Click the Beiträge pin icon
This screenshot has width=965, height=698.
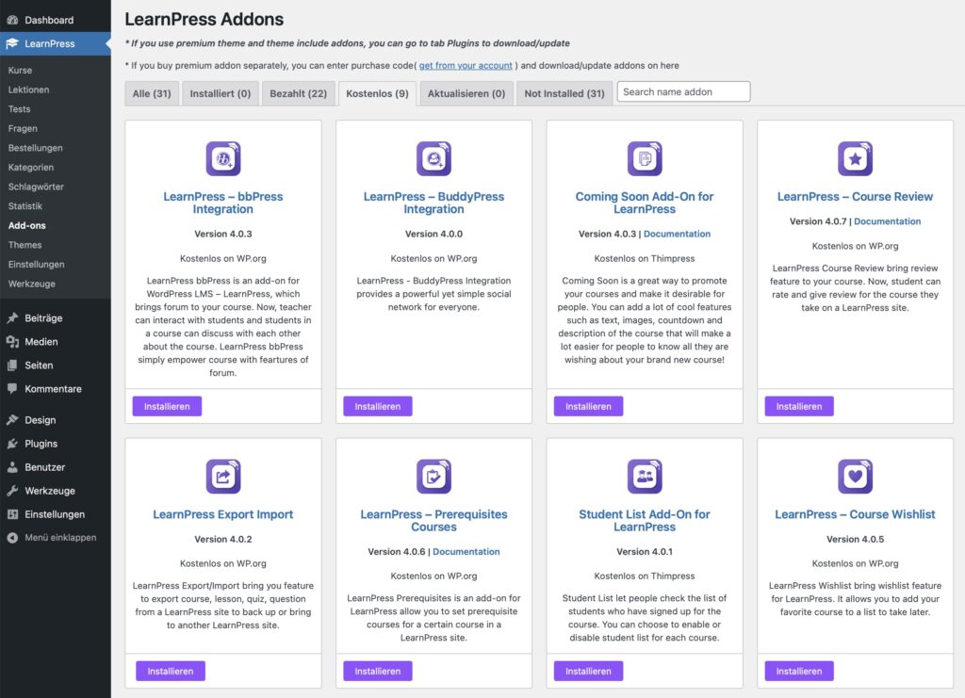click(12, 318)
